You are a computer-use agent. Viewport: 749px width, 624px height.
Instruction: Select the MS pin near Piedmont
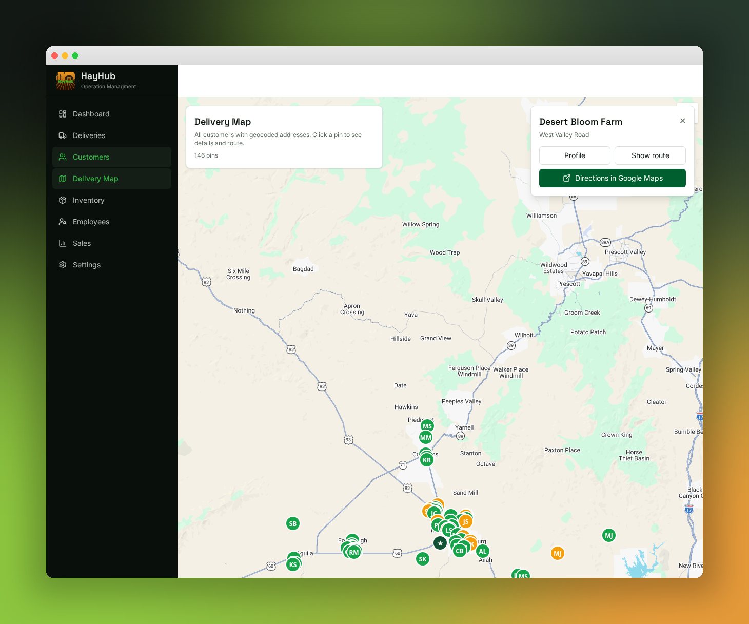click(427, 426)
